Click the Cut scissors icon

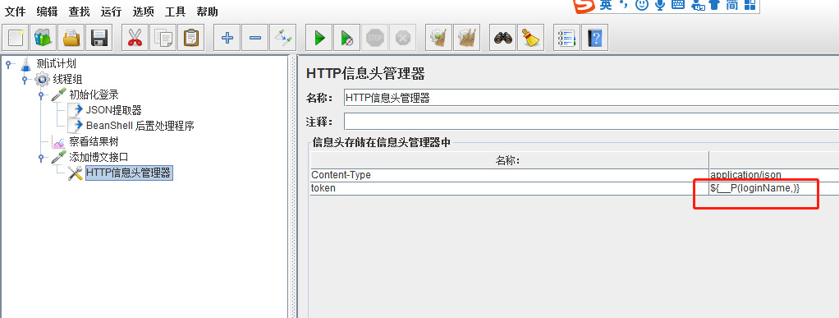(x=135, y=38)
